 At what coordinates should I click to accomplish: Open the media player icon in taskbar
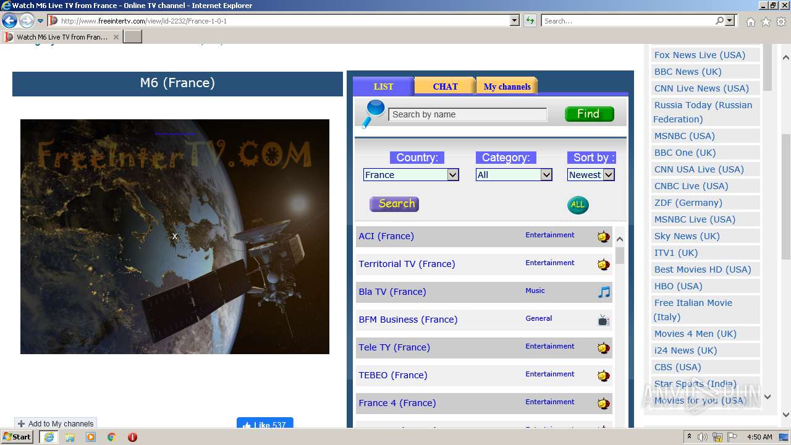[x=91, y=437]
